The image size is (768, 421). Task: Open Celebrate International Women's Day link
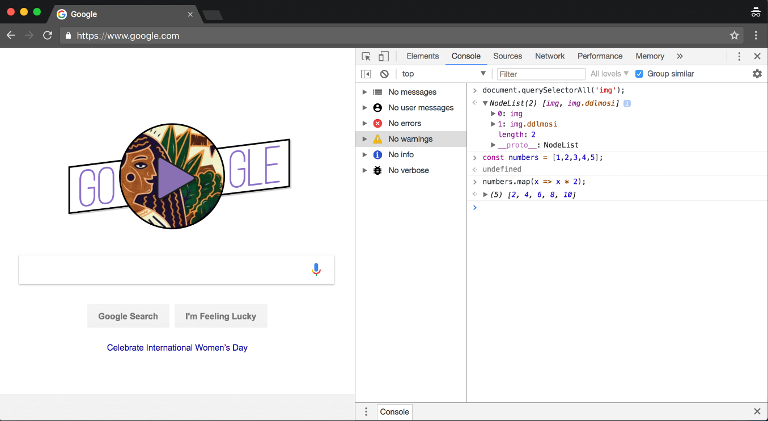[x=177, y=348]
